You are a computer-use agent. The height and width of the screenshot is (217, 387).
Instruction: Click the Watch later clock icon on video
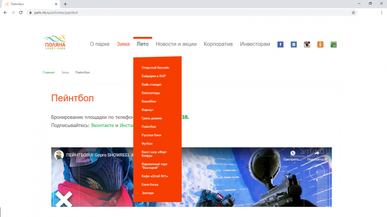tap(293, 153)
